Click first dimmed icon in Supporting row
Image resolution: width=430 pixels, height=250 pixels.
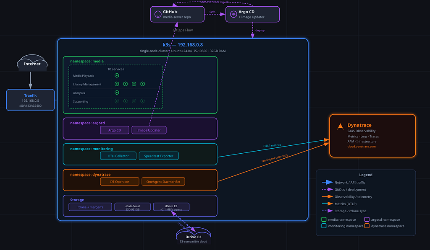pos(117,101)
